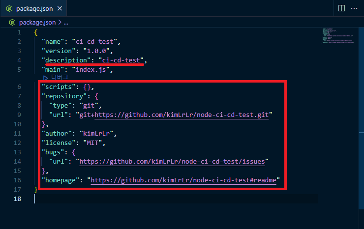
Task: Click the package.json breadcrumb item
Action: click(37, 23)
